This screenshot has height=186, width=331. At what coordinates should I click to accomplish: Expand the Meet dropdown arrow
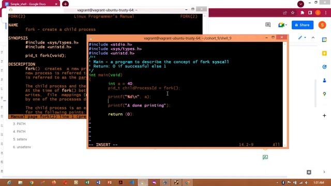point(286,25)
